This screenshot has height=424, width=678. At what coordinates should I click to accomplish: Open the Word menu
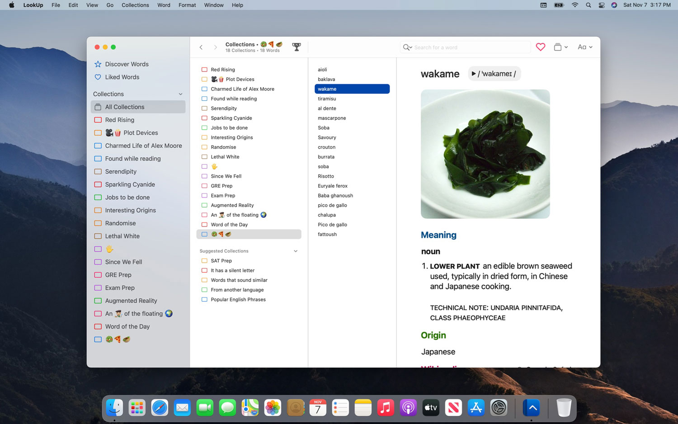click(164, 5)
